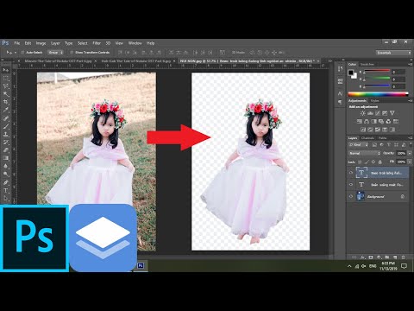Select the History Brush tool
Viewport: 414px width, 311px height.
(x=6, y=143)
